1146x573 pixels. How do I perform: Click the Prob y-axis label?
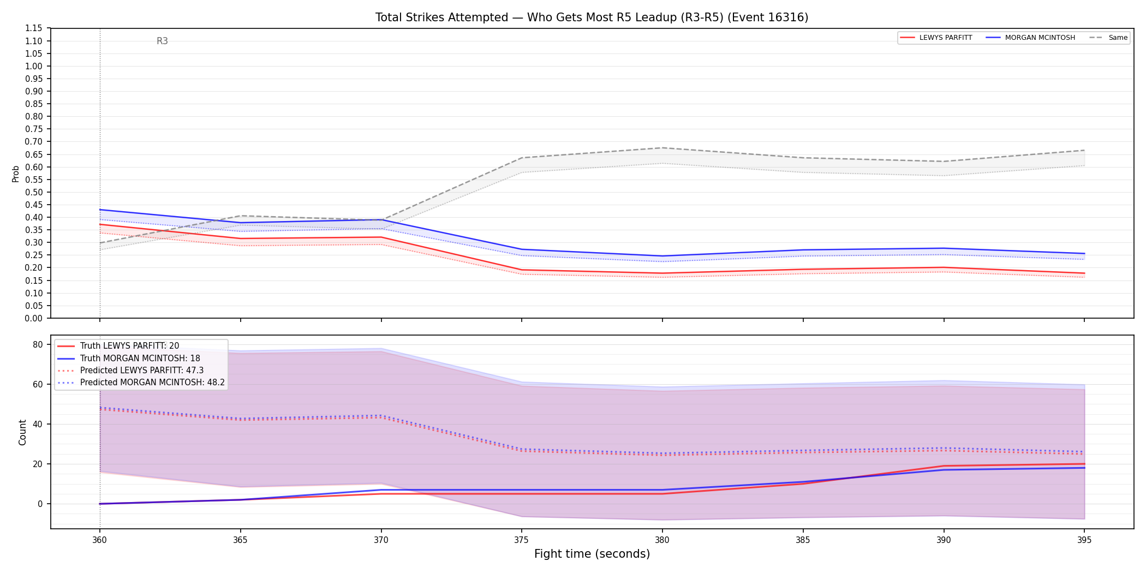tap(15, 174)
